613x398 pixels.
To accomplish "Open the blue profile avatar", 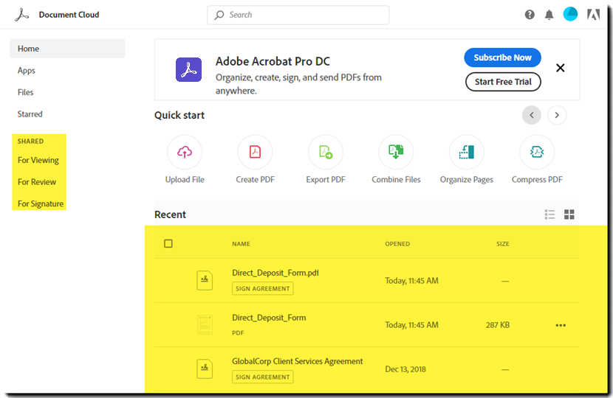I will [570, 15].
